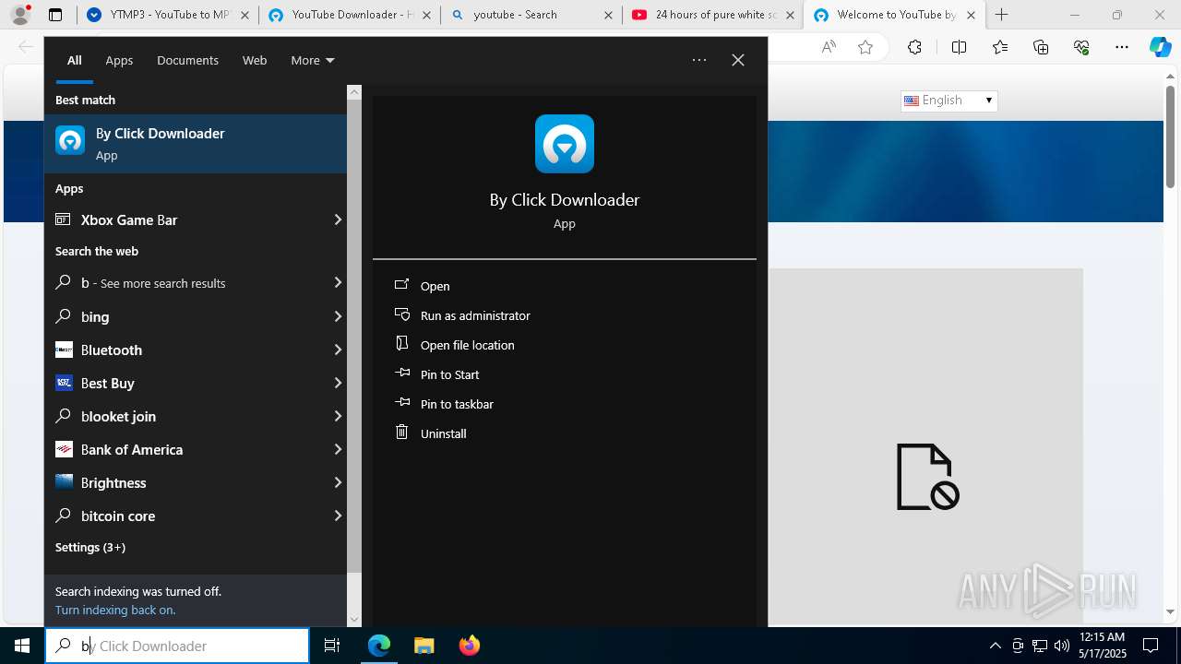1181x664 pixels.
Task: Add page to favorites star icon
Action: coord(865,47)
